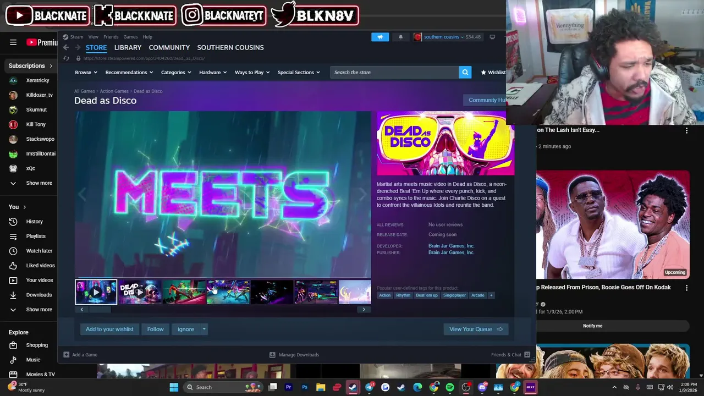704x396 pixels.
Task: Expand the Ways to Play dropdown
Action: tap(252, 73)
